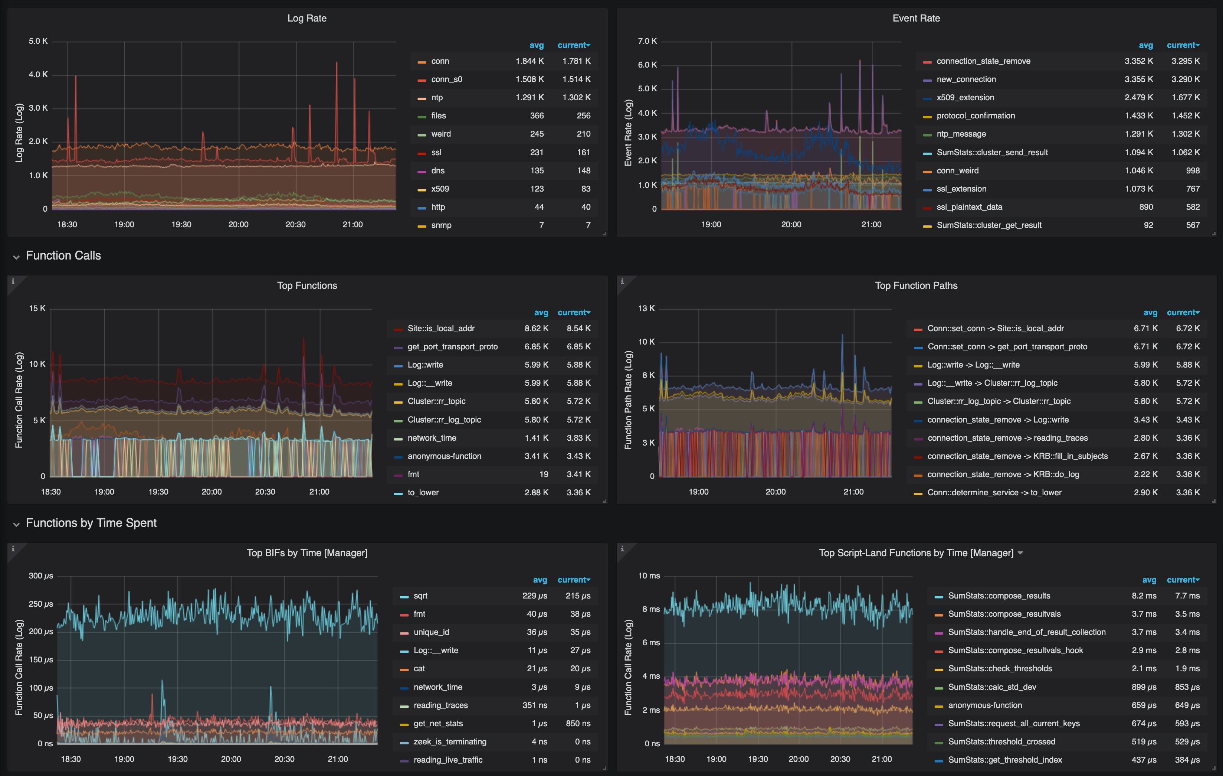Click color swatch next to Site::is_local_addr
The image size is (1223, 776).
[x=398, y=329]
